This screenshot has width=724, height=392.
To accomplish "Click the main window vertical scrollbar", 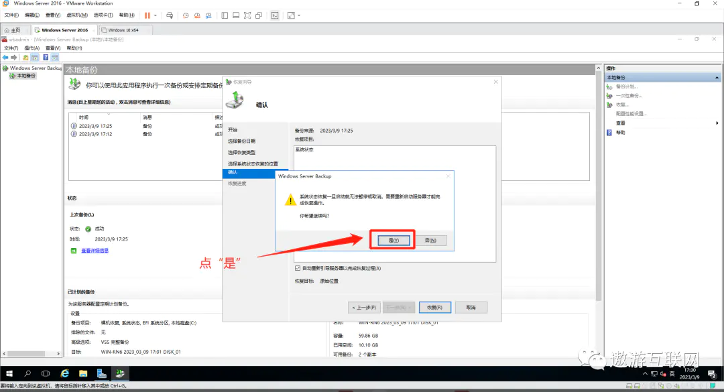I will tap(599, 185).
